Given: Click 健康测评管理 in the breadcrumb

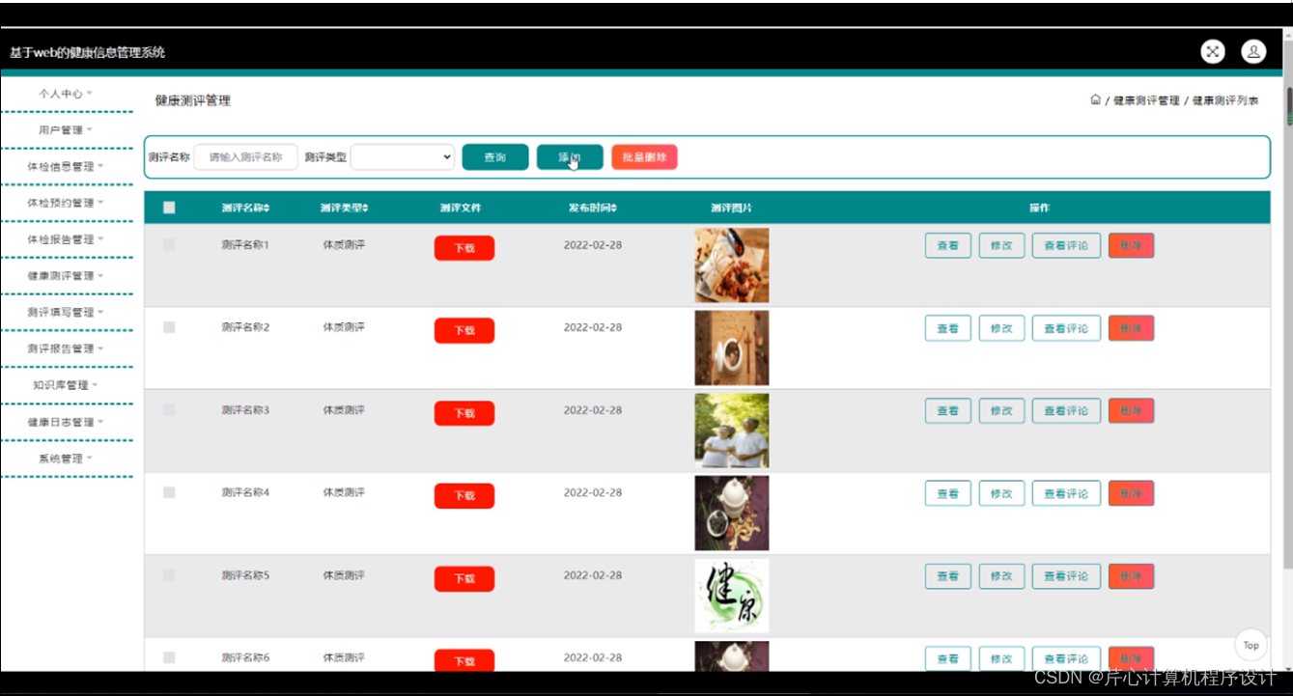Looking at the screenshot, I should pyautogui.click(x=1146, y=100).
